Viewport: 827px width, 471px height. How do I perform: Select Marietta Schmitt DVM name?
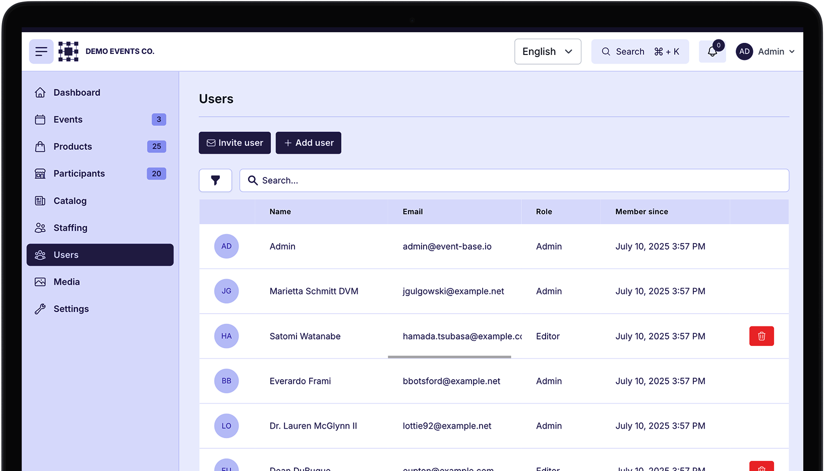(x=314, y=291)
